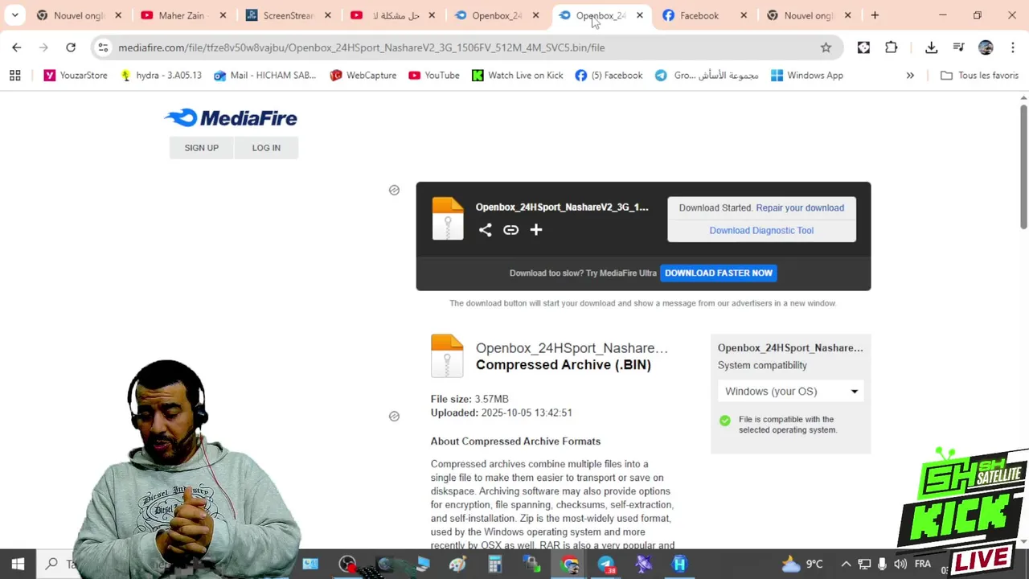Open Chrome from the taskbar
The width and height of the screenshot is (1029, 579).
coord(569,565)
